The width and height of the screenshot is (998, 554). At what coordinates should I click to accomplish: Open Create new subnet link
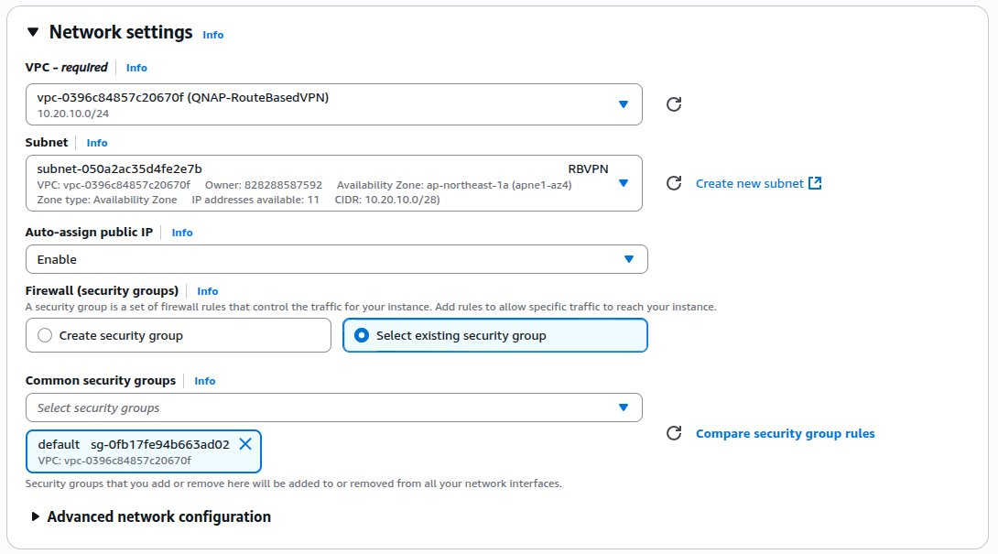(x=749, y=183)
